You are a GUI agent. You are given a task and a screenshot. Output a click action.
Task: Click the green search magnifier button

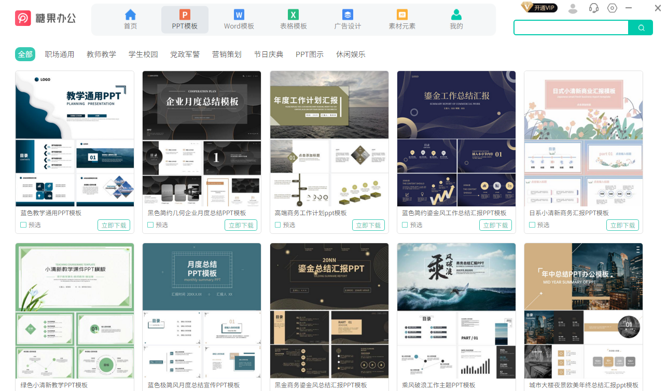tap(641, 28)
